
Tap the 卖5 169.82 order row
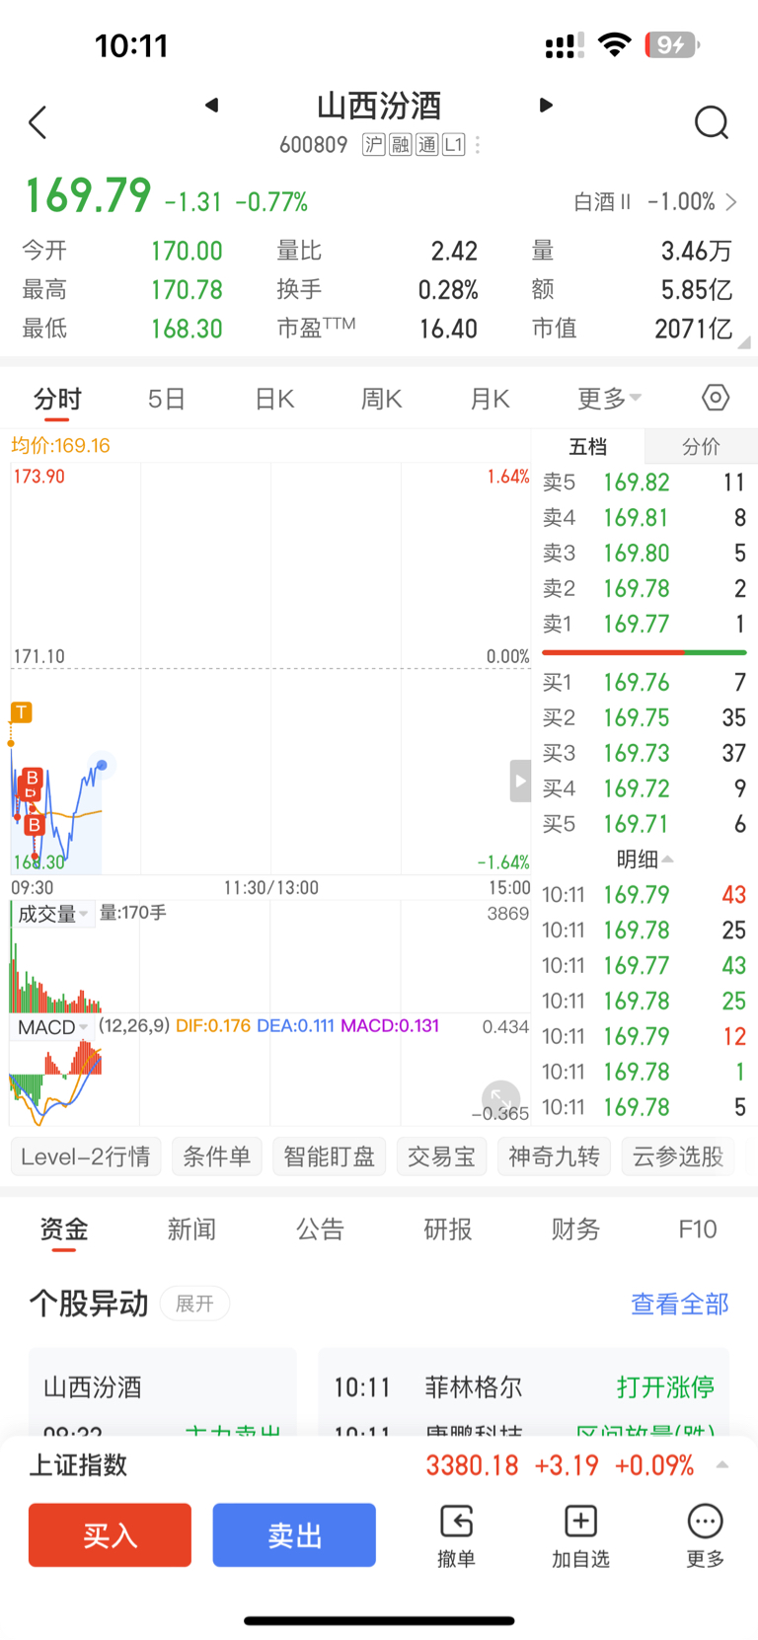(x=644, y=483)
